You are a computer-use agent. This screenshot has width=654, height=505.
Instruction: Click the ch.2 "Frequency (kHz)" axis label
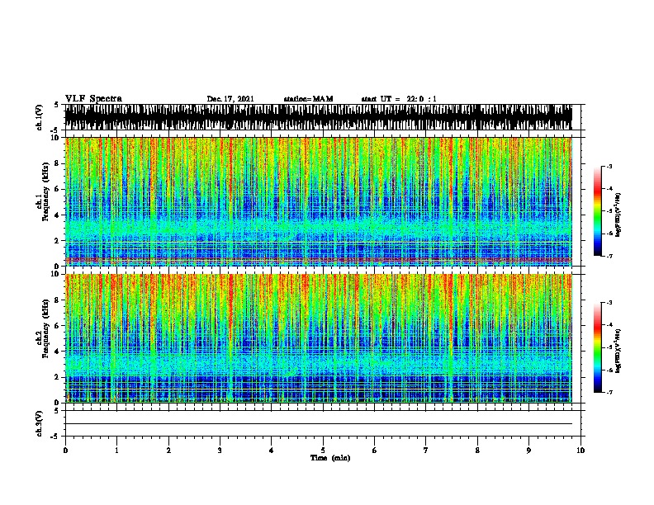pos(45,328)
